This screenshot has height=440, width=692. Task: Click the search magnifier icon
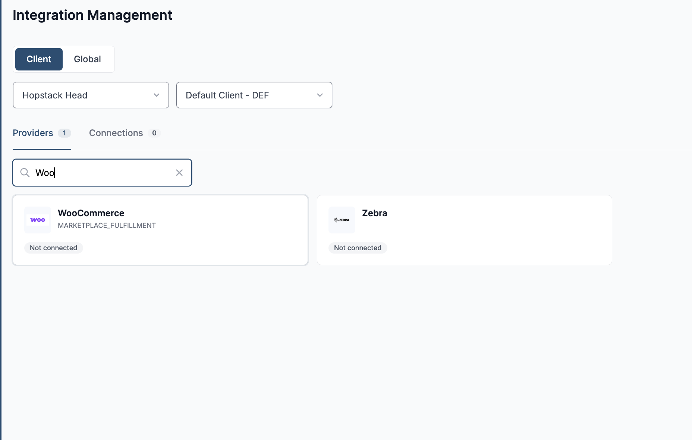pos(25,173)
